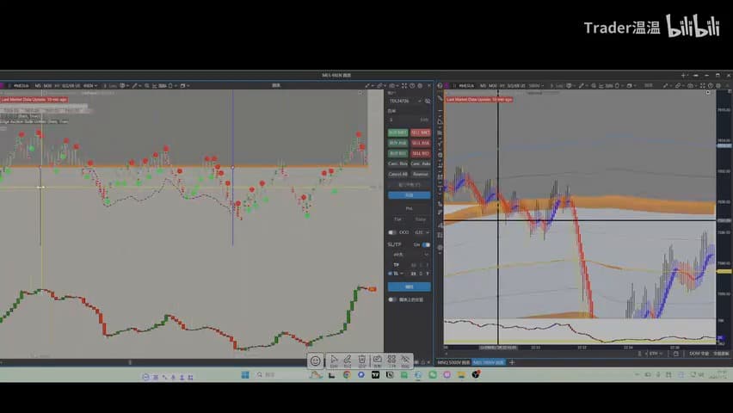Click the Cancel All button
733x413 pixels.
397,174
